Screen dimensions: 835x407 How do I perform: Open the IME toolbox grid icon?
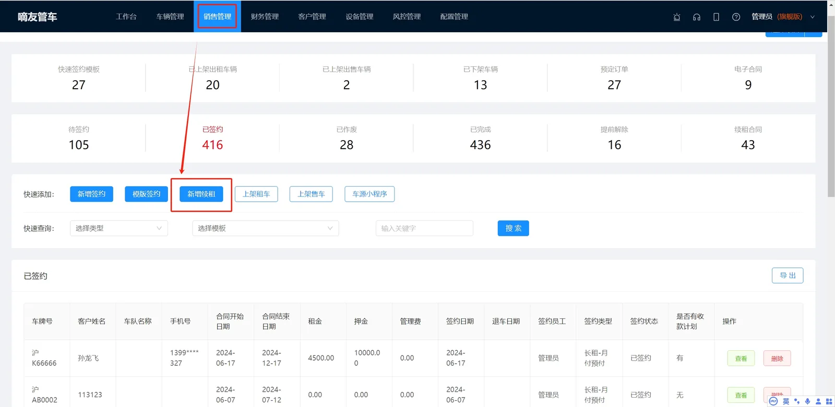[x=829, y=401]
